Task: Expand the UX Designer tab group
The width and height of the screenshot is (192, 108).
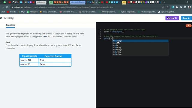Action: click(x=41, y=2)
